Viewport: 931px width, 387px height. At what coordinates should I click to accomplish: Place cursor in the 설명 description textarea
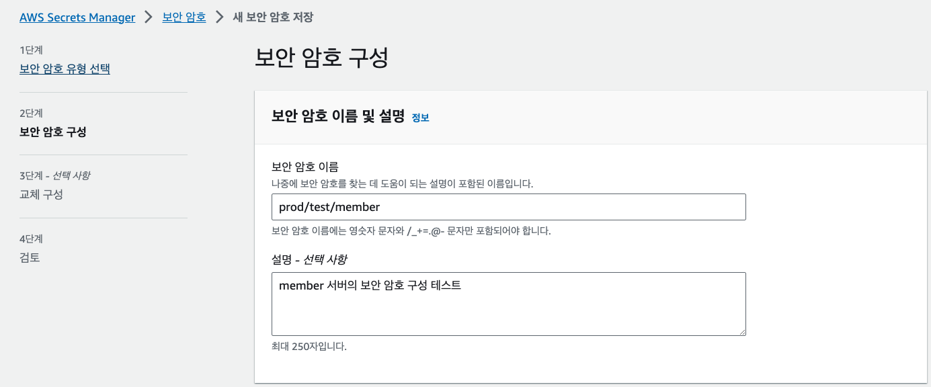(508, 302)
